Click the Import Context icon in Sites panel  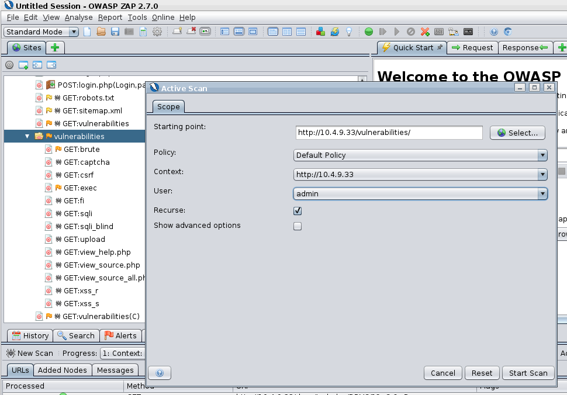click(37, 65)
